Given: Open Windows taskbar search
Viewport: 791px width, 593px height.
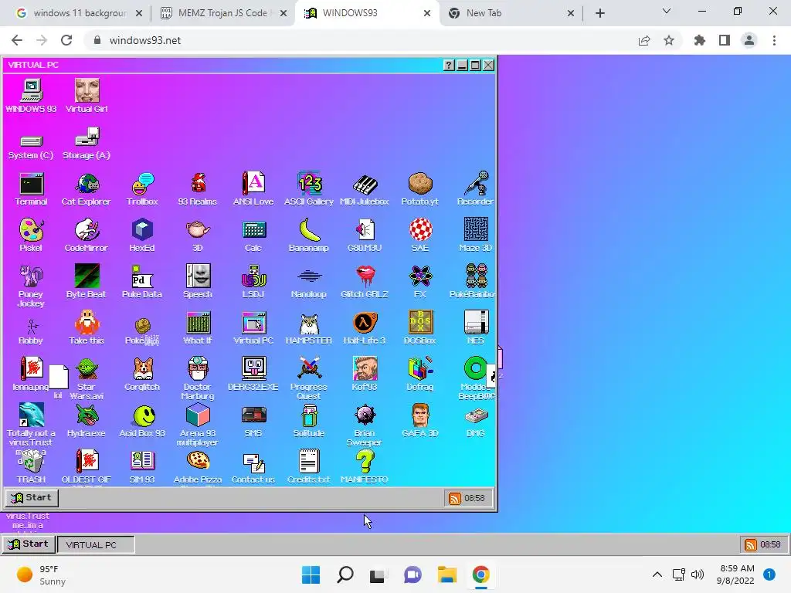Looking at the screenshot, I should point(345,574).
